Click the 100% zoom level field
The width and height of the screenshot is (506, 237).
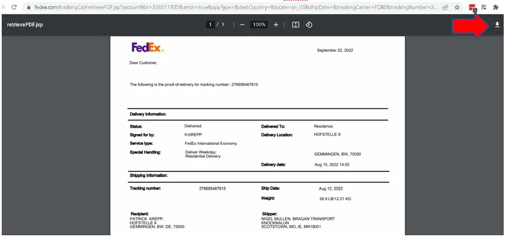coord(259,25)
